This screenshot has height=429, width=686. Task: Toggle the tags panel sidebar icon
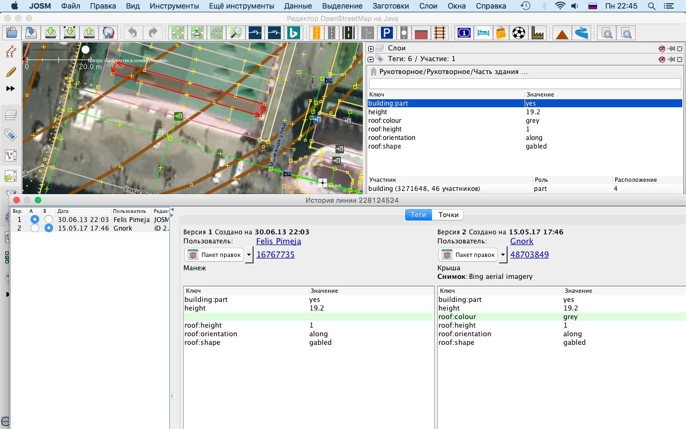[x=10, y=135]
